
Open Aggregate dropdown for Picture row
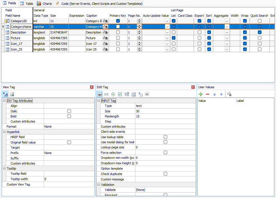pyautogui.click(x=227, y=38)
